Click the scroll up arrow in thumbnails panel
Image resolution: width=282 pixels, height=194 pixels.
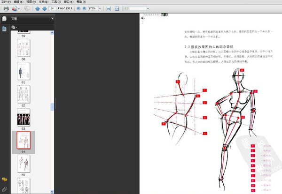pos(52,33)
